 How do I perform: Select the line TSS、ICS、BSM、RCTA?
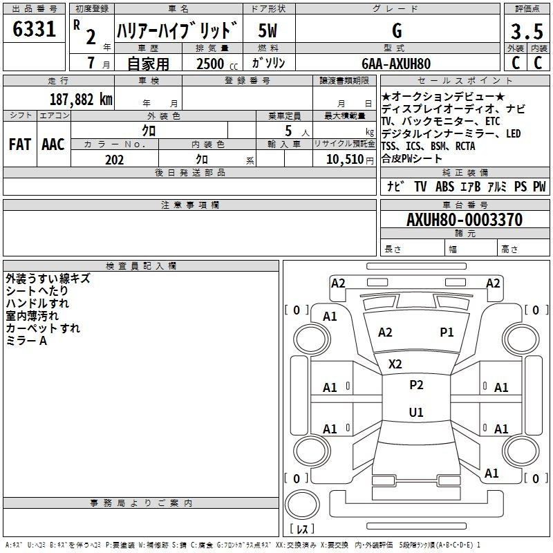(428, 146)
